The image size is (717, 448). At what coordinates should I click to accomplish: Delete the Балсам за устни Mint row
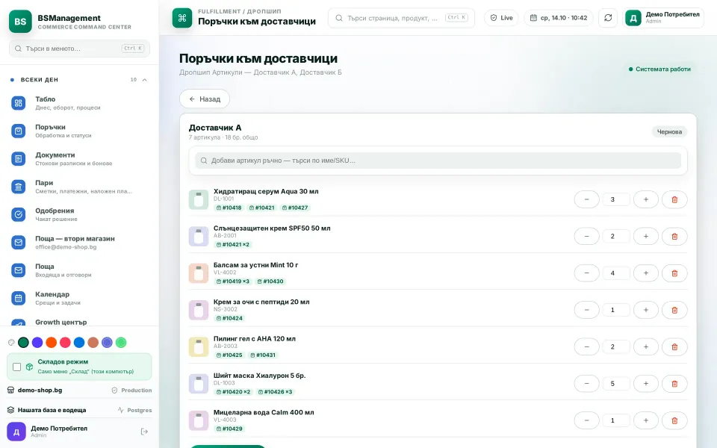click(674, 273)
